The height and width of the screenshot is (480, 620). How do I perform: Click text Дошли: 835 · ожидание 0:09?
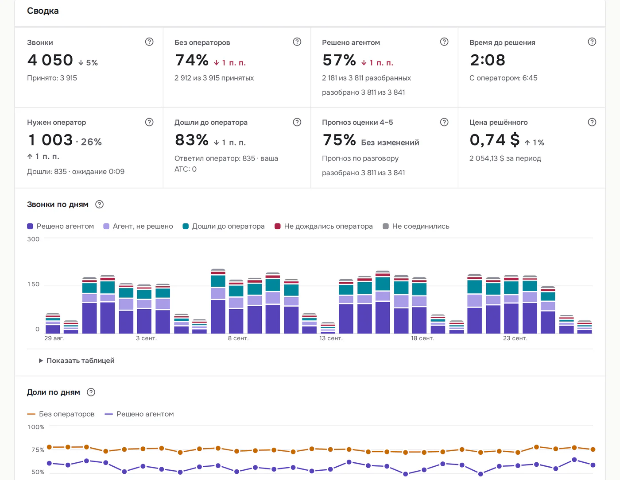click(76, 172)
